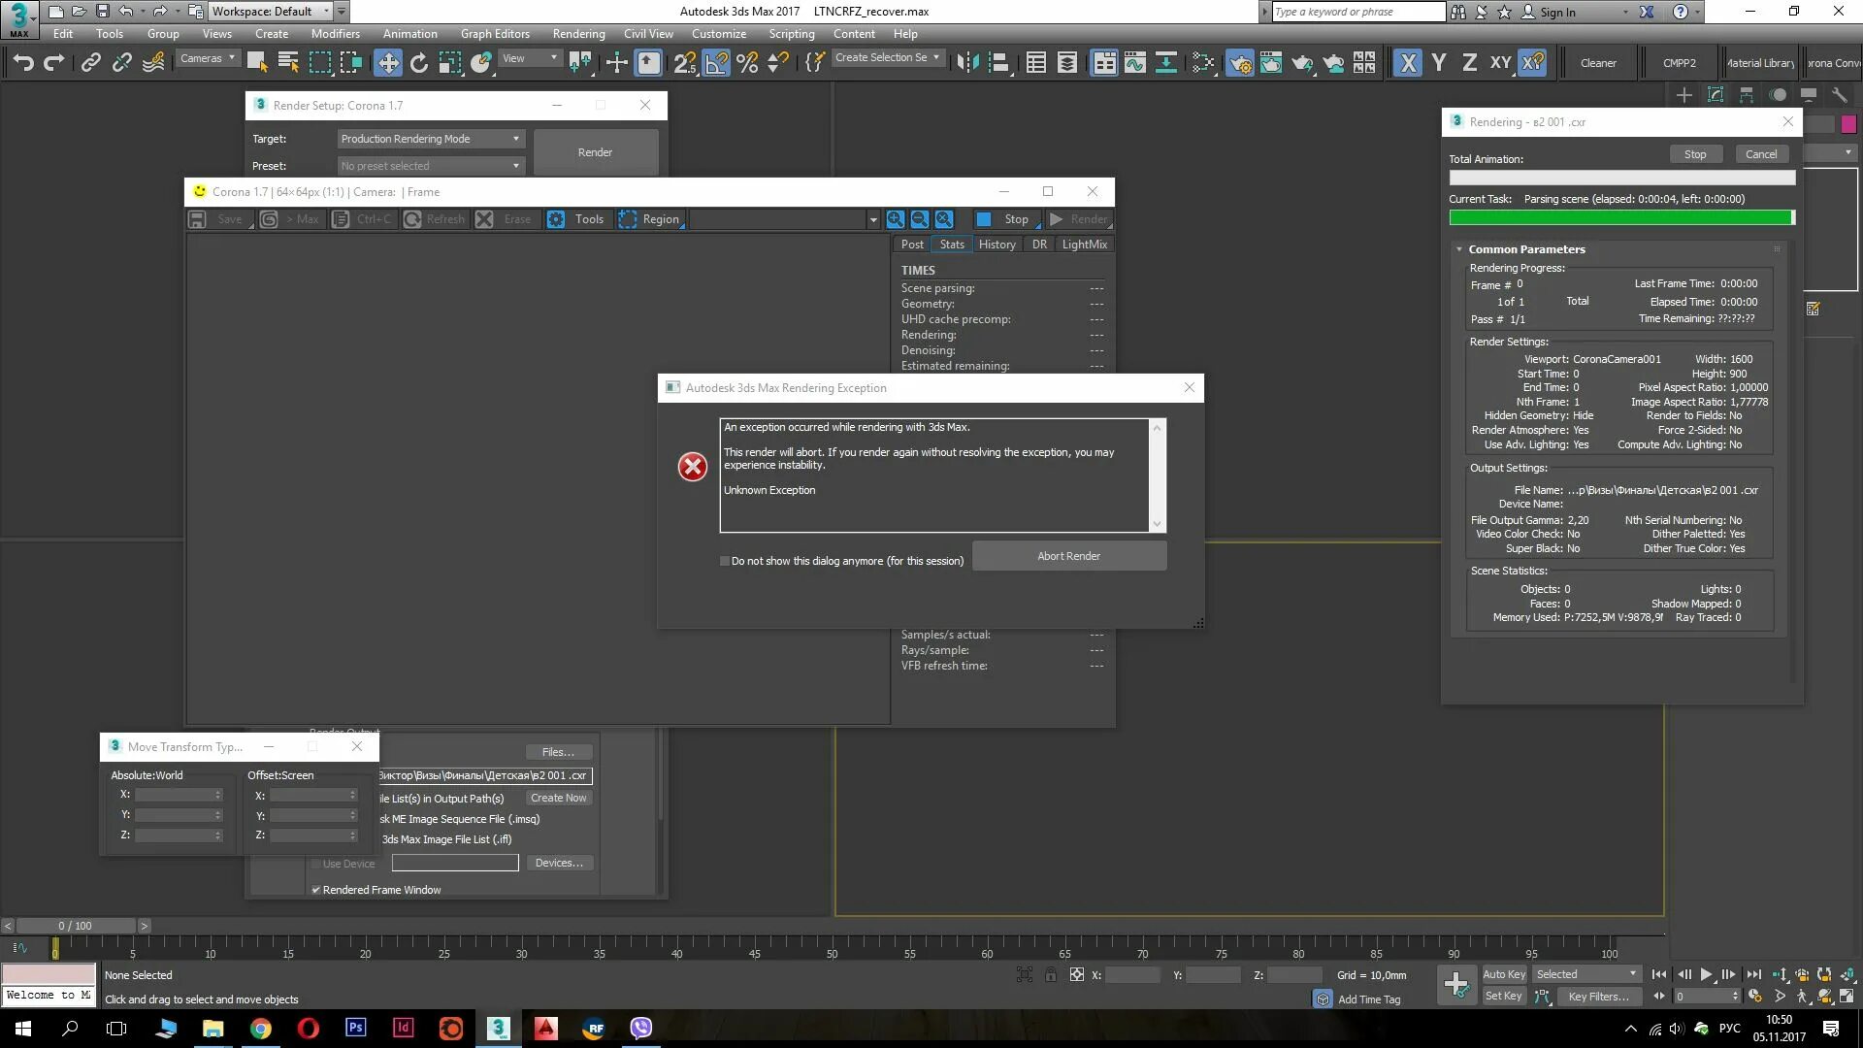Select the Move Transform tool

click(x=388, y=61)
